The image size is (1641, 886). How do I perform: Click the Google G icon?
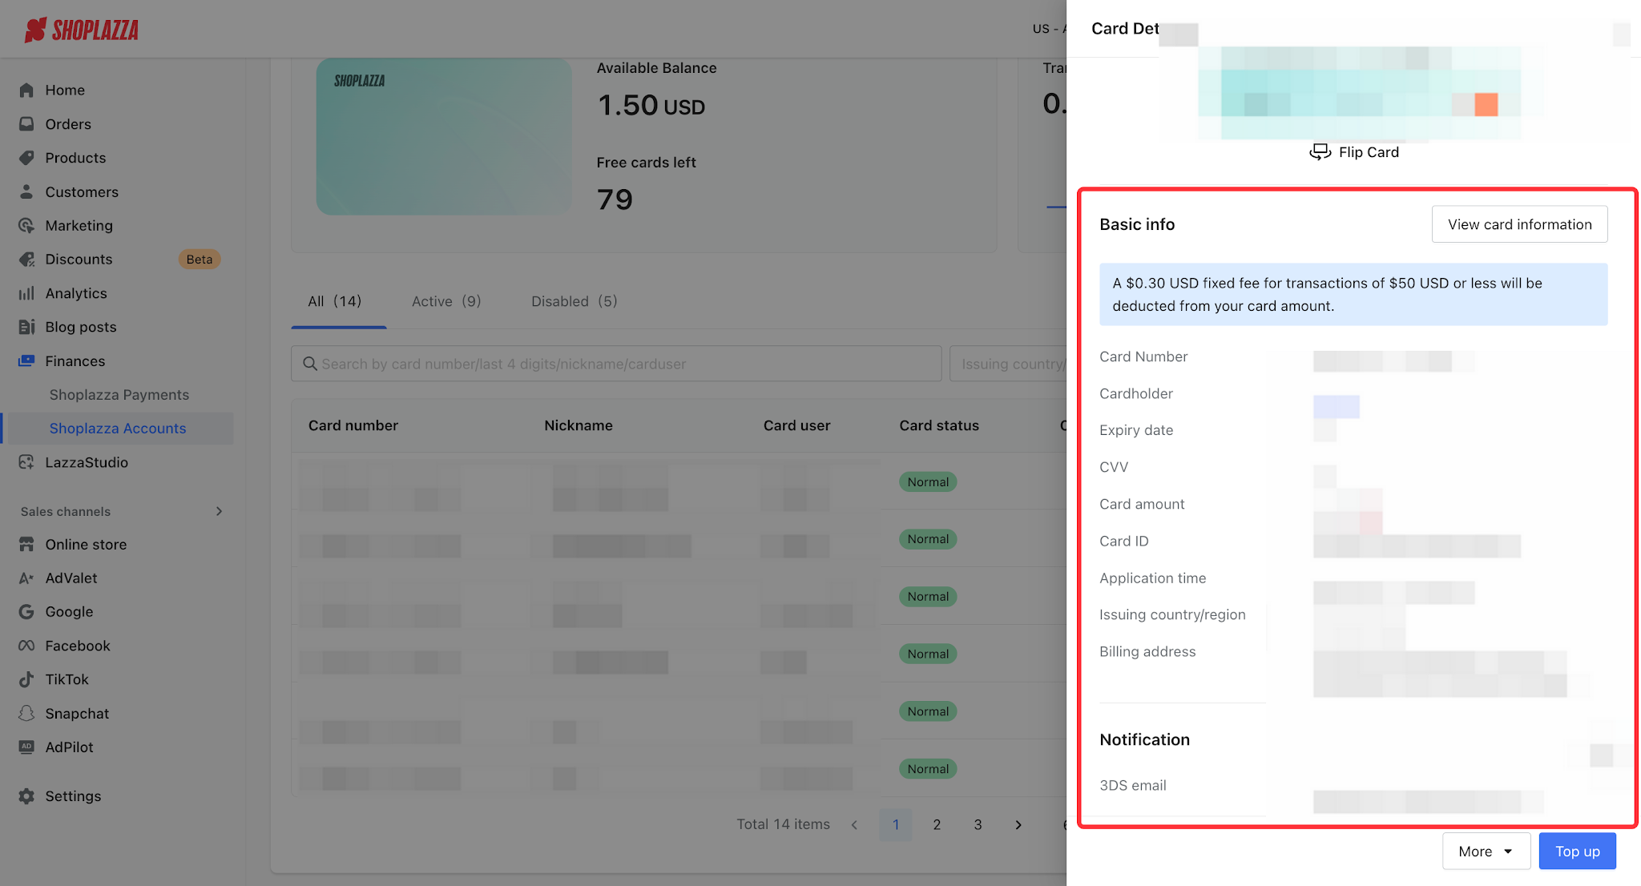tap(26, 611)
